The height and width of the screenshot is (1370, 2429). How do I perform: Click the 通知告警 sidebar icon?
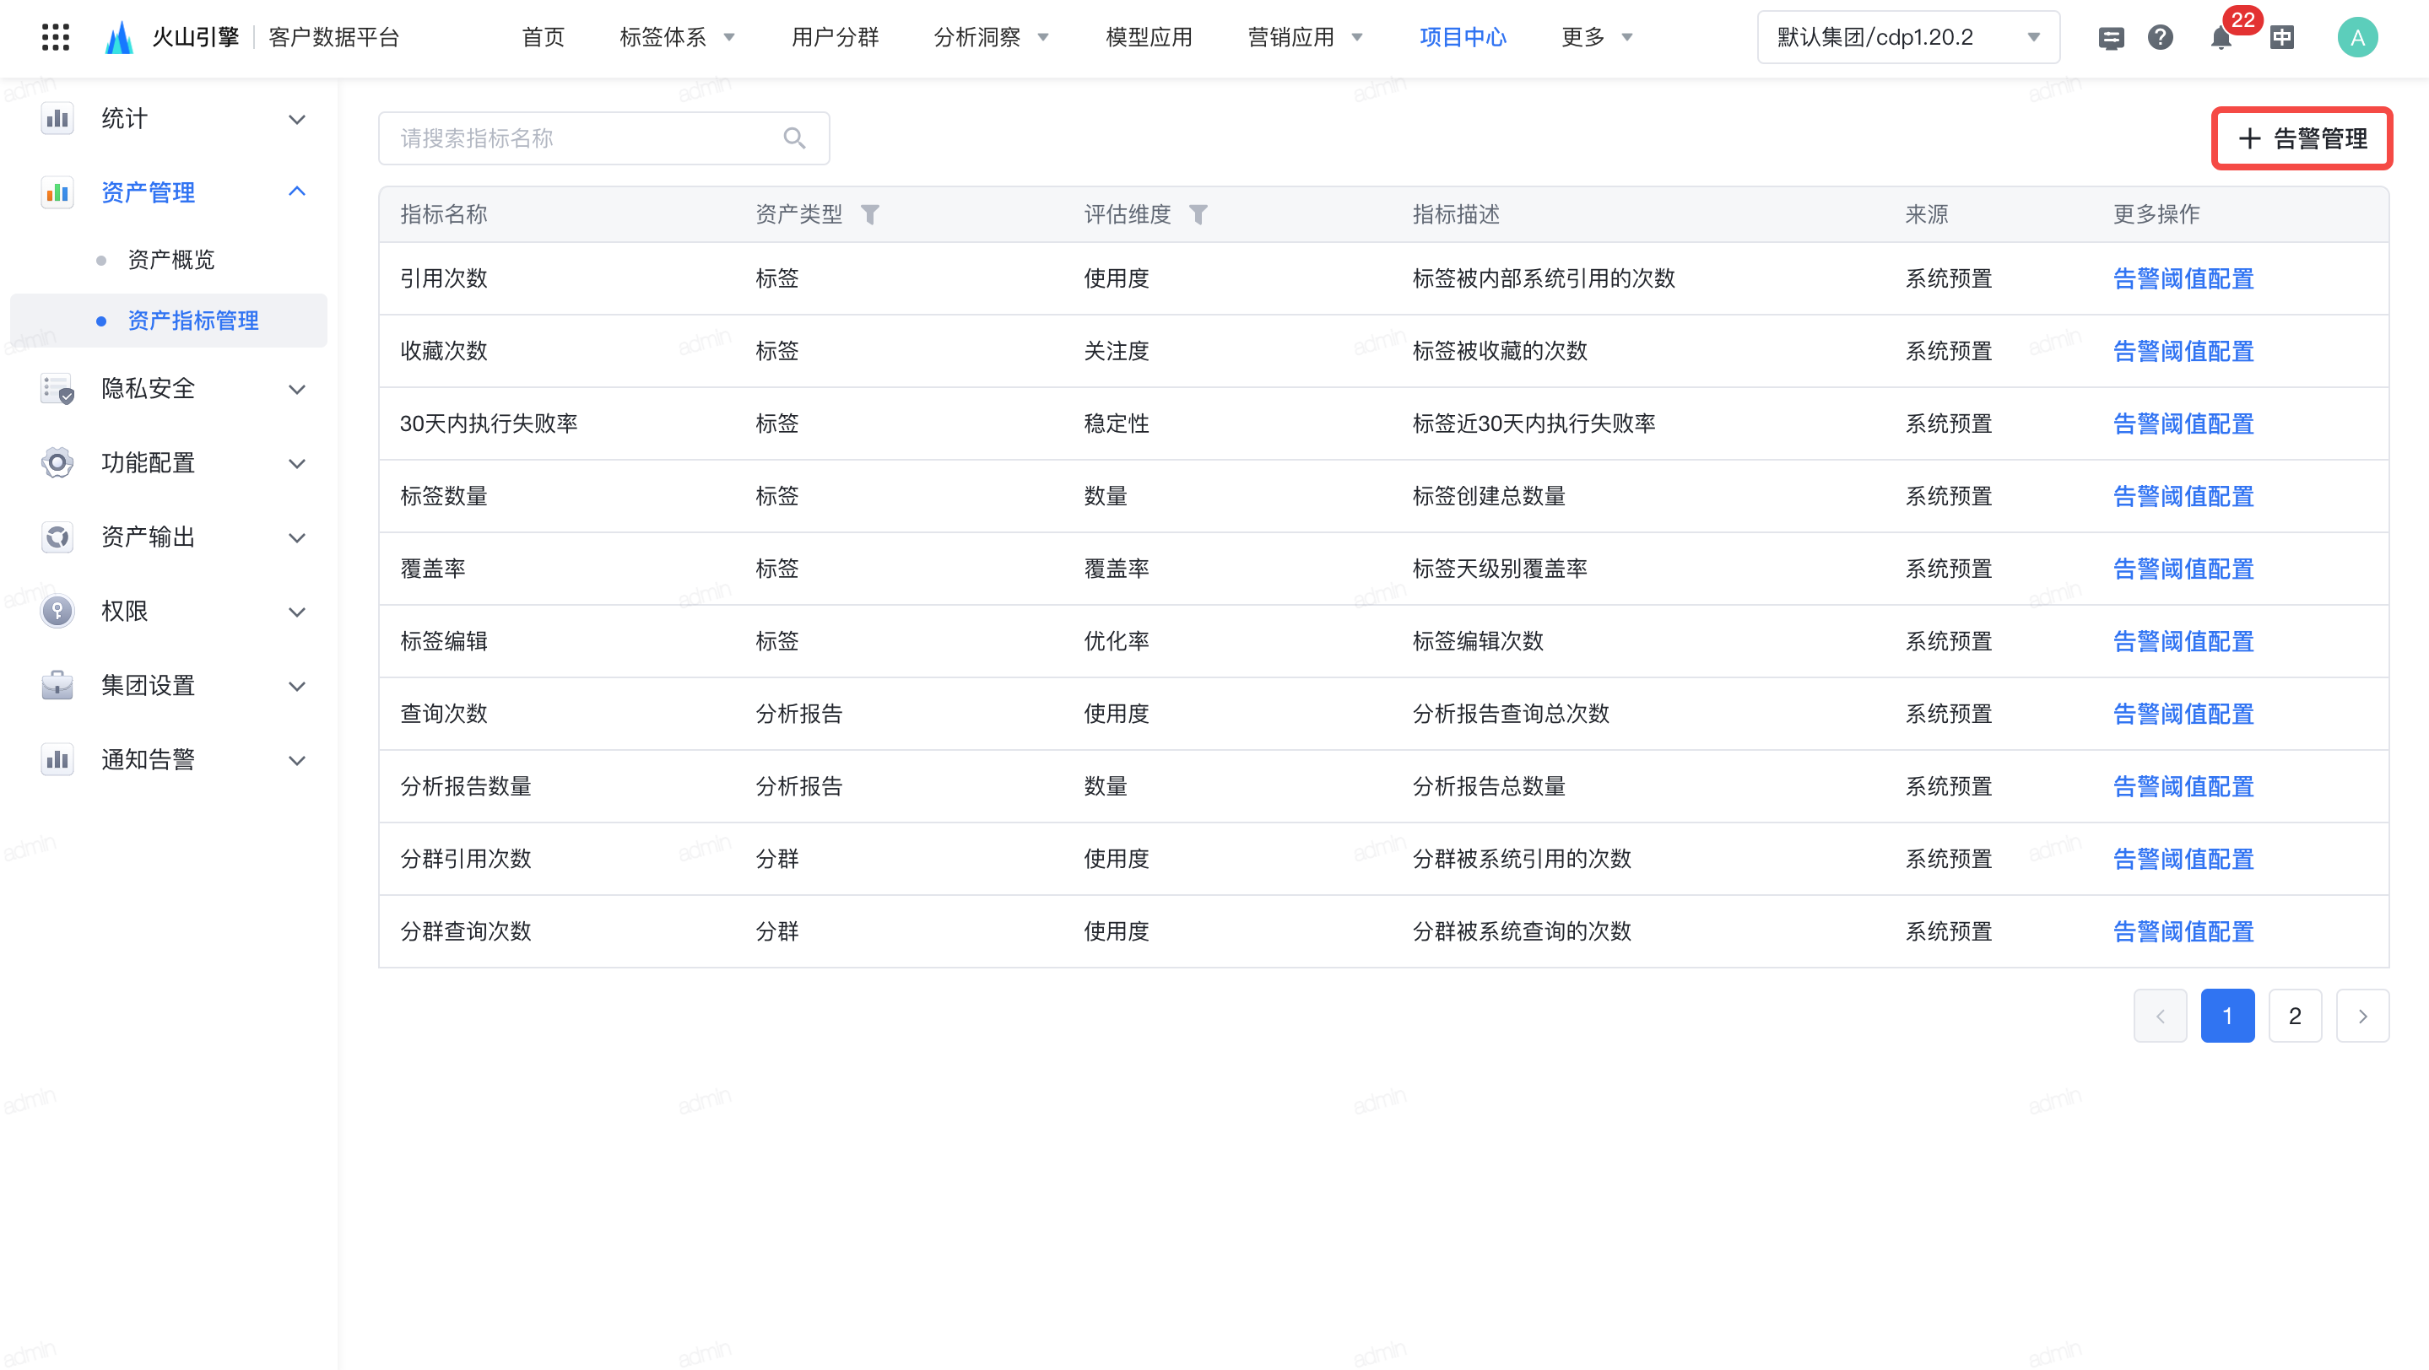click(57, 759)
